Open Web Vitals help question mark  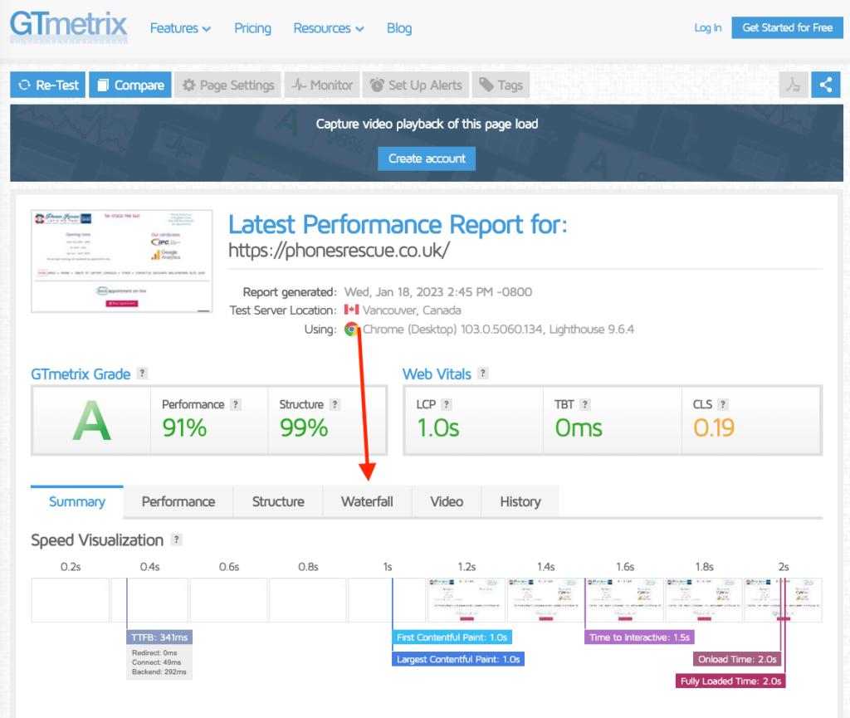point(483,374)
